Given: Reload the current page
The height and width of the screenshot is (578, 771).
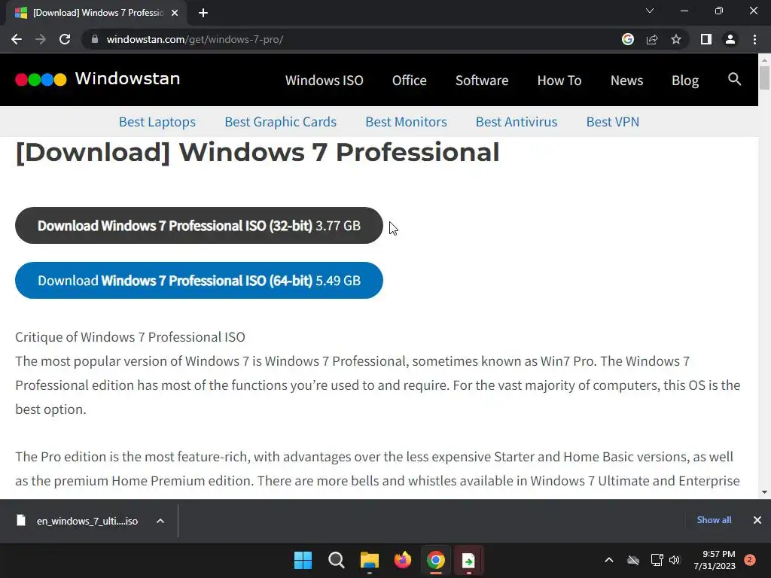Looking at the screenshot, I should 65,39.
